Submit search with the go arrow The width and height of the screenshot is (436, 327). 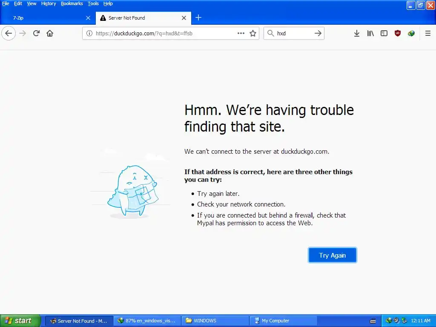pyautogui.click(x=318, y=33)
